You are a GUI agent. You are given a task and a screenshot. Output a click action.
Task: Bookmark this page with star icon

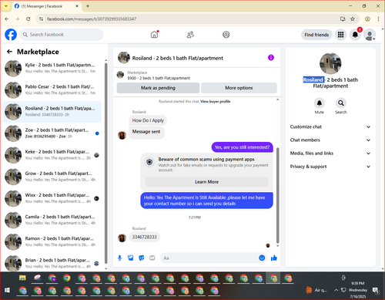pos(353,19)
